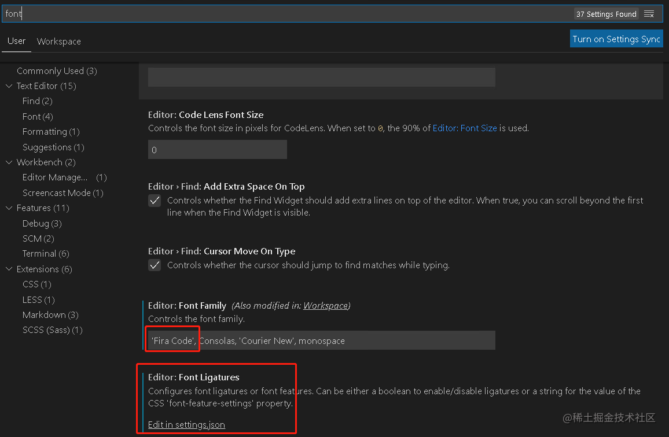The width and height of the screenshot is (669, 437).
Task: Follow the Editor: Font Size link
Action: (465, 128)
